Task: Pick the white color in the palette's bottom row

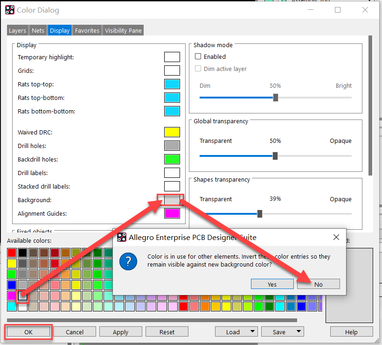Action: click(22, 306)
